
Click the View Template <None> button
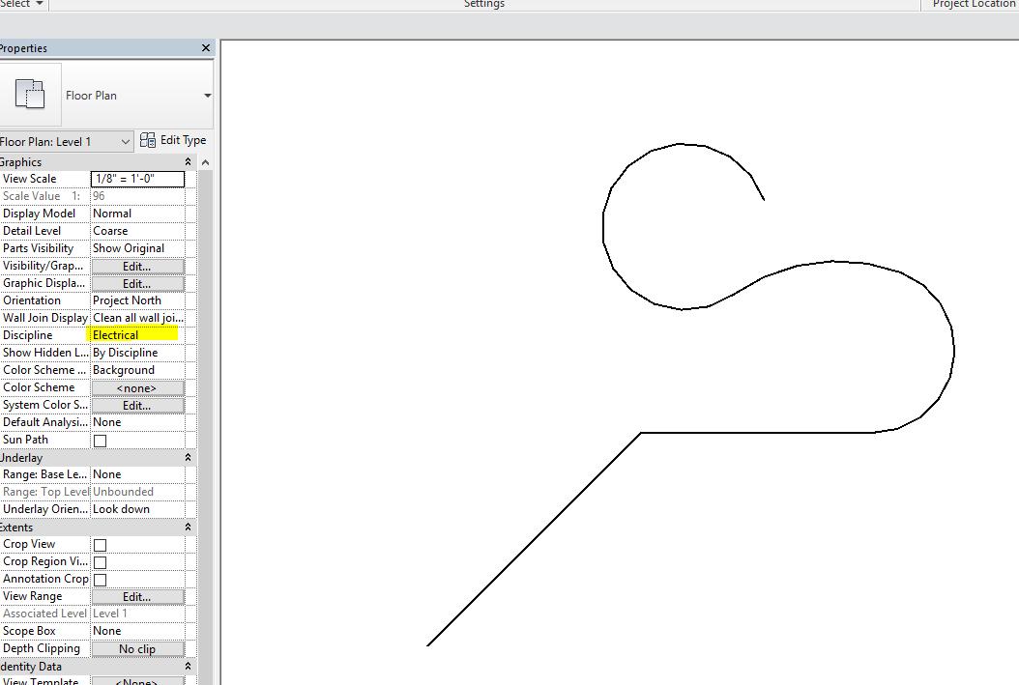click(137, 681)
